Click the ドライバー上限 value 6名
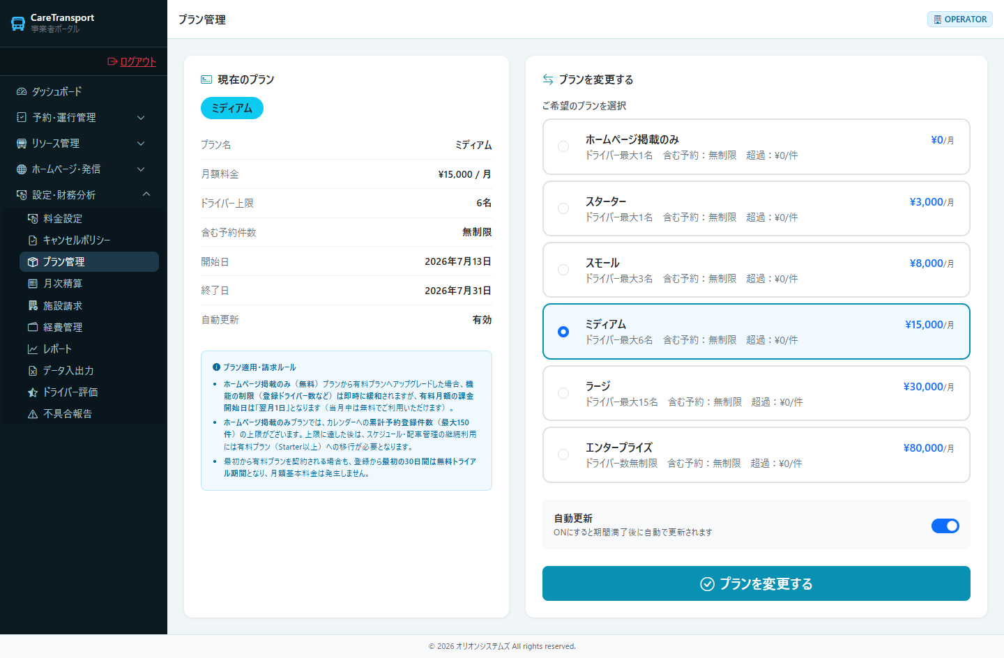The width and height of the screenshot is (1004, 658). pos(484,203)
